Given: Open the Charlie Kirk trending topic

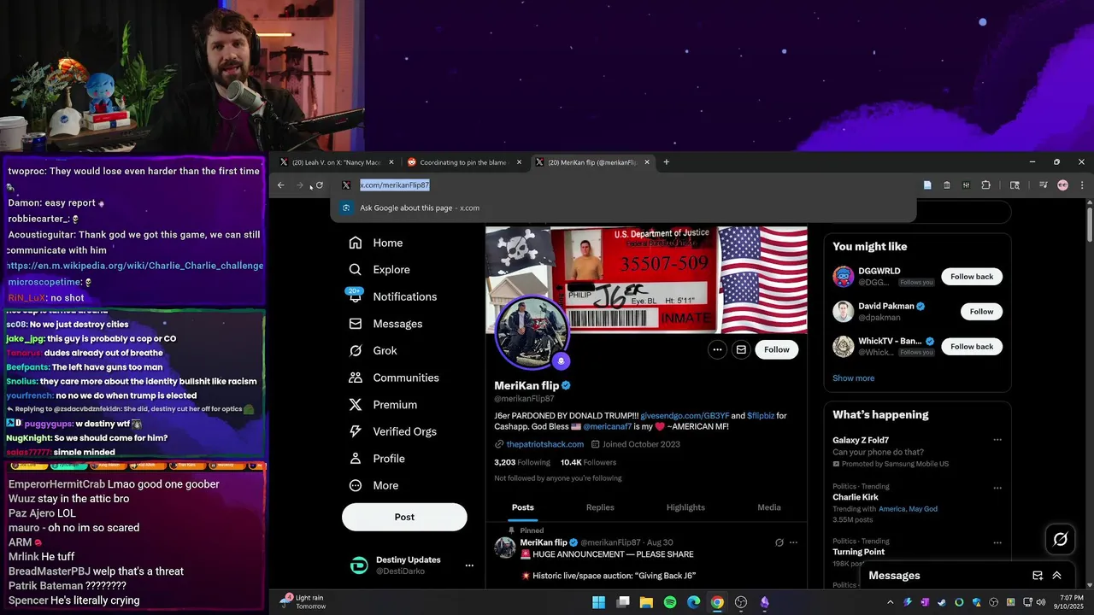Looking at the screenshot, I should pos(855,497).
